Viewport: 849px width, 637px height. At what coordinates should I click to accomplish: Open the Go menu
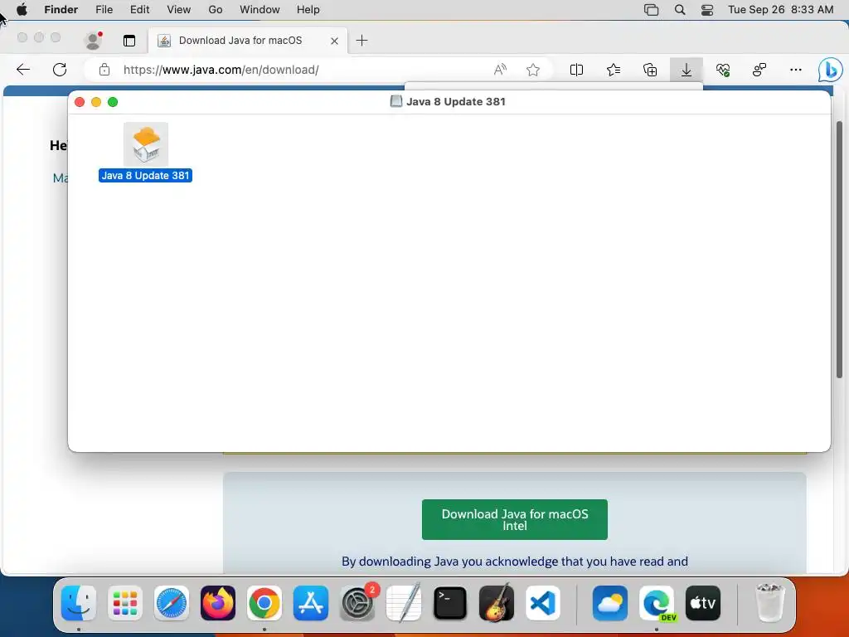[216, 10]
